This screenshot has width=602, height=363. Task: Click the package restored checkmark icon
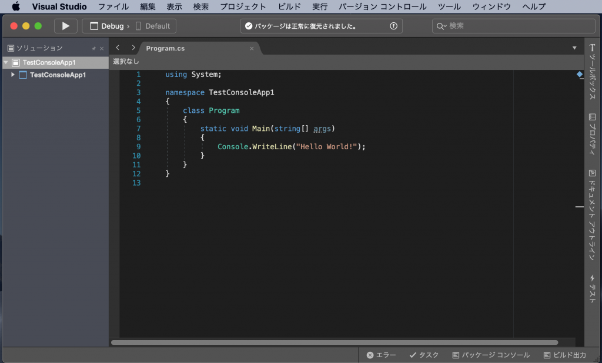(x=249, y=26)
